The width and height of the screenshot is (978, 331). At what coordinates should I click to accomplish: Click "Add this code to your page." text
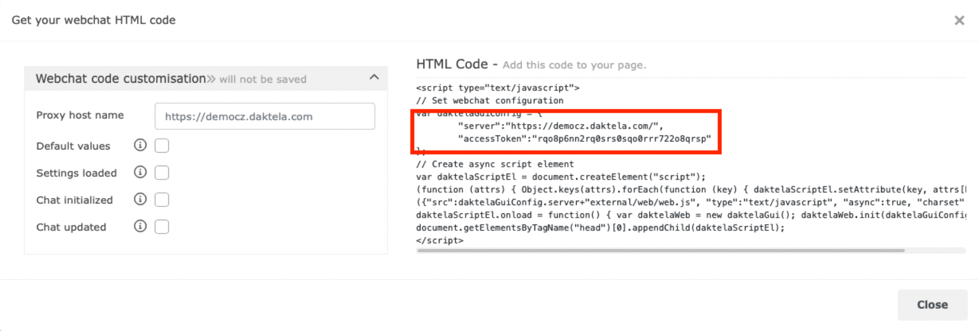[x=574, y=65]
